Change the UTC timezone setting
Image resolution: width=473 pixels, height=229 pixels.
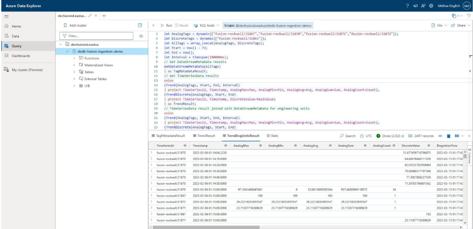click(366, 136)
